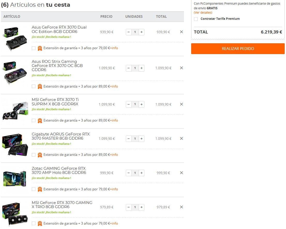286x229 pixels.
Task: Click the ARTÍCULO column header
Action: [12, 16]
